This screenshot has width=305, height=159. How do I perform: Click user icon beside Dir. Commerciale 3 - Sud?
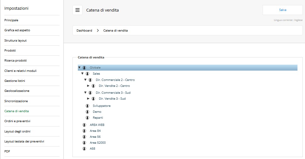(x=90, y=92)
